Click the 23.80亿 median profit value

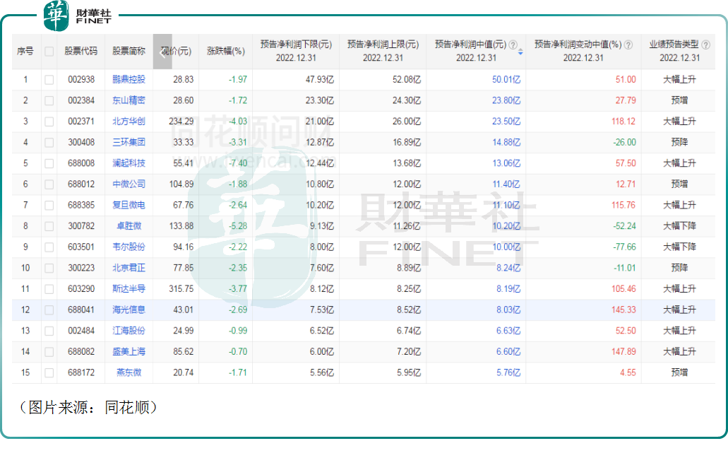(x=506, y=100)
